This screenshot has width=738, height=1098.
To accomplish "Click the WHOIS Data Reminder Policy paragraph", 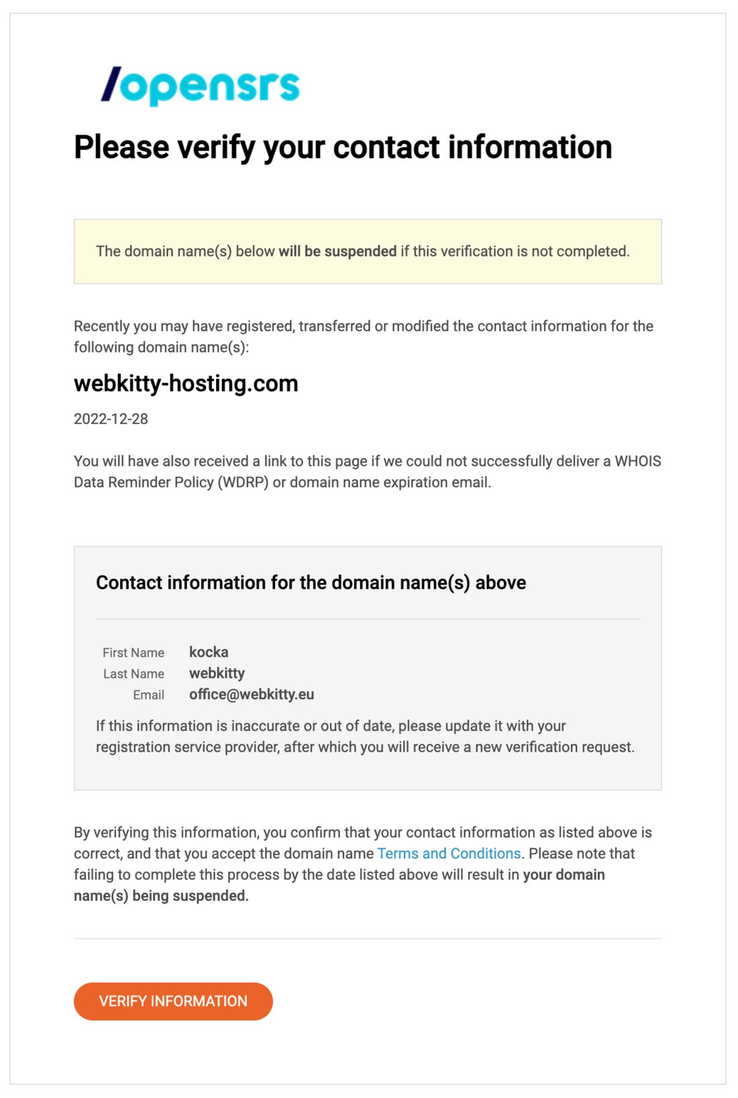I will [x=368, y=471].
